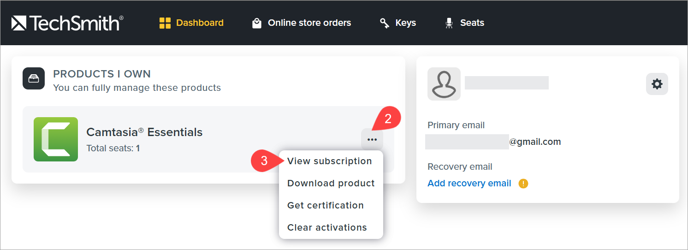Open the Camtasia three-dots options menu
The image size is (688, 250).
pyautogui.click(x=372, y=139)
